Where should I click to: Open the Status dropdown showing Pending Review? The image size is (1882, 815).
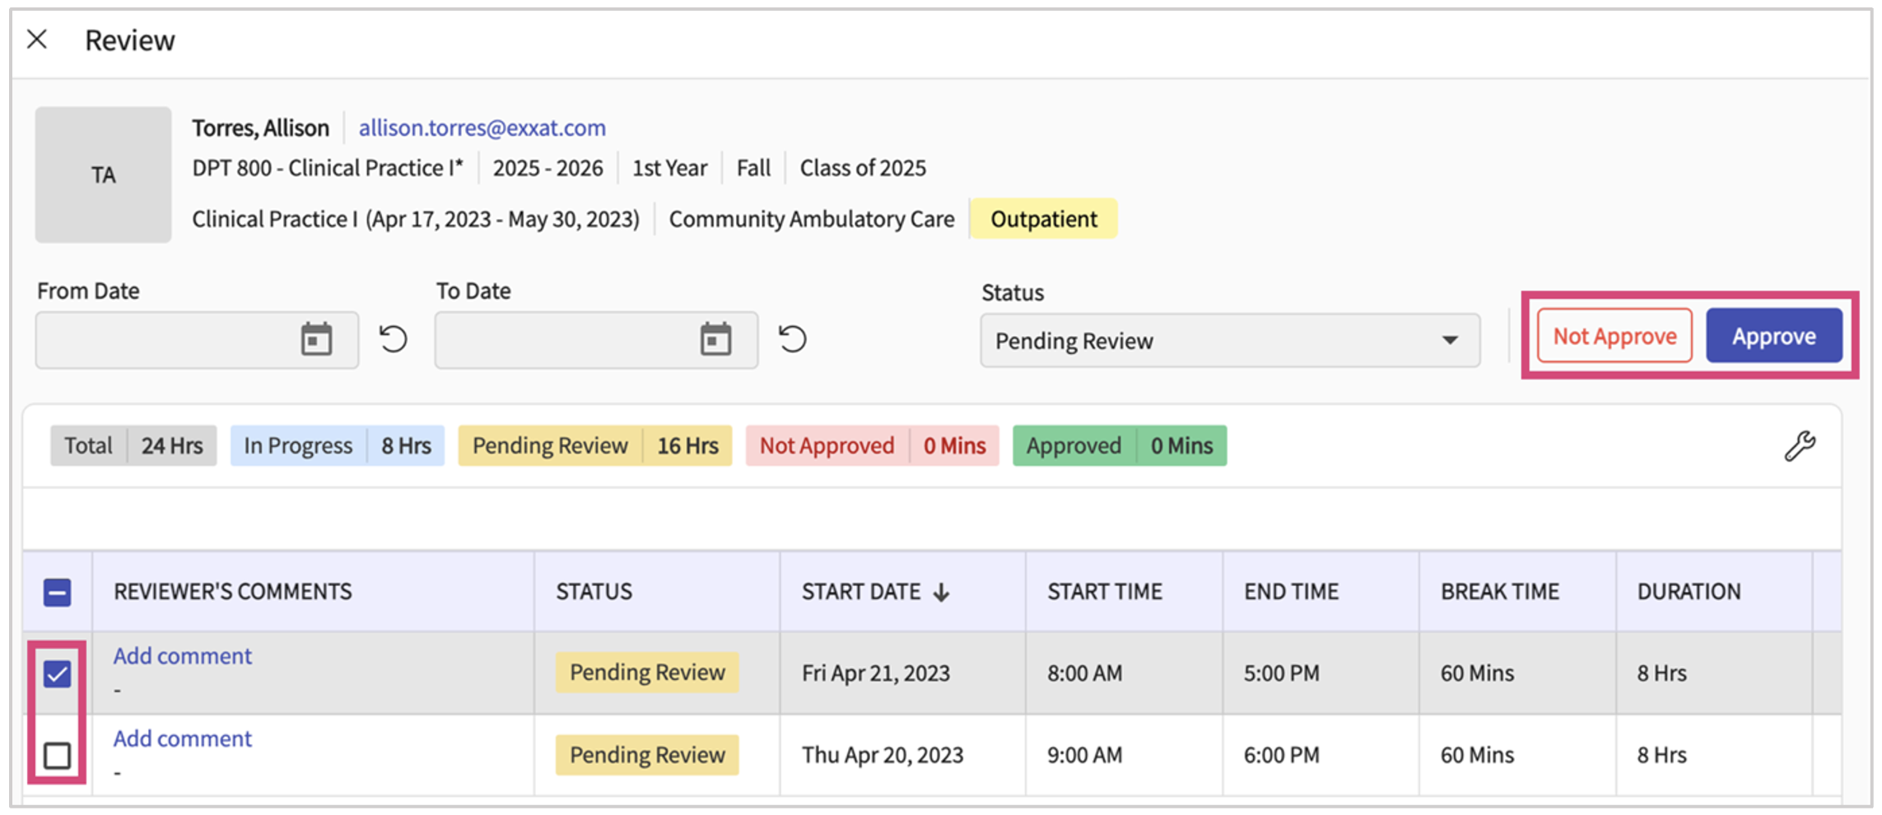pyautogui.click(x=1230, y=340)
